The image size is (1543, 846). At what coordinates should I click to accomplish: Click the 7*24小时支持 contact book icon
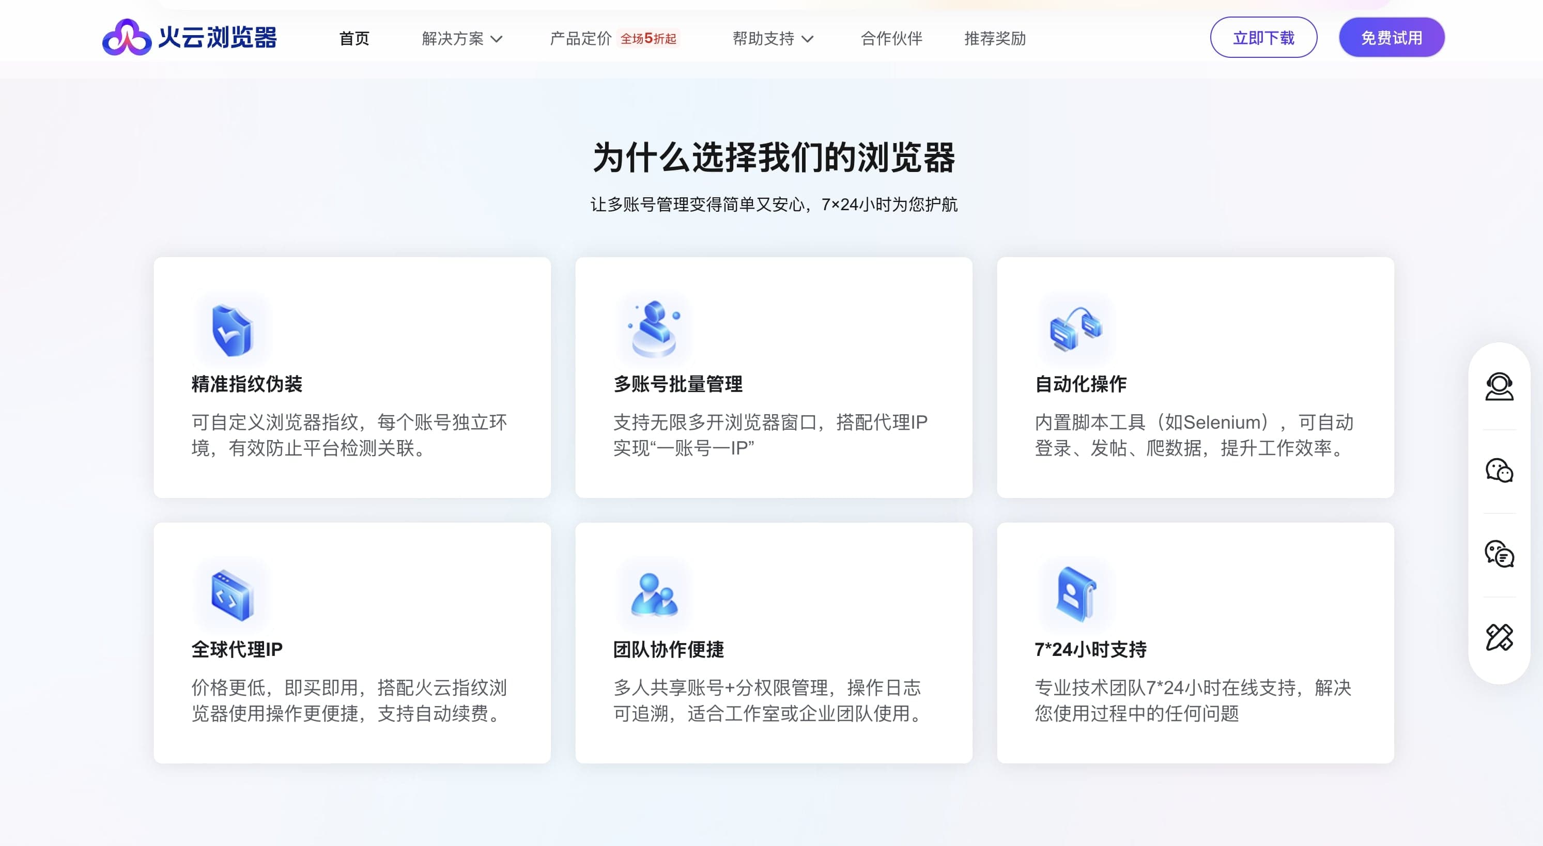(x=1076, y=594)
